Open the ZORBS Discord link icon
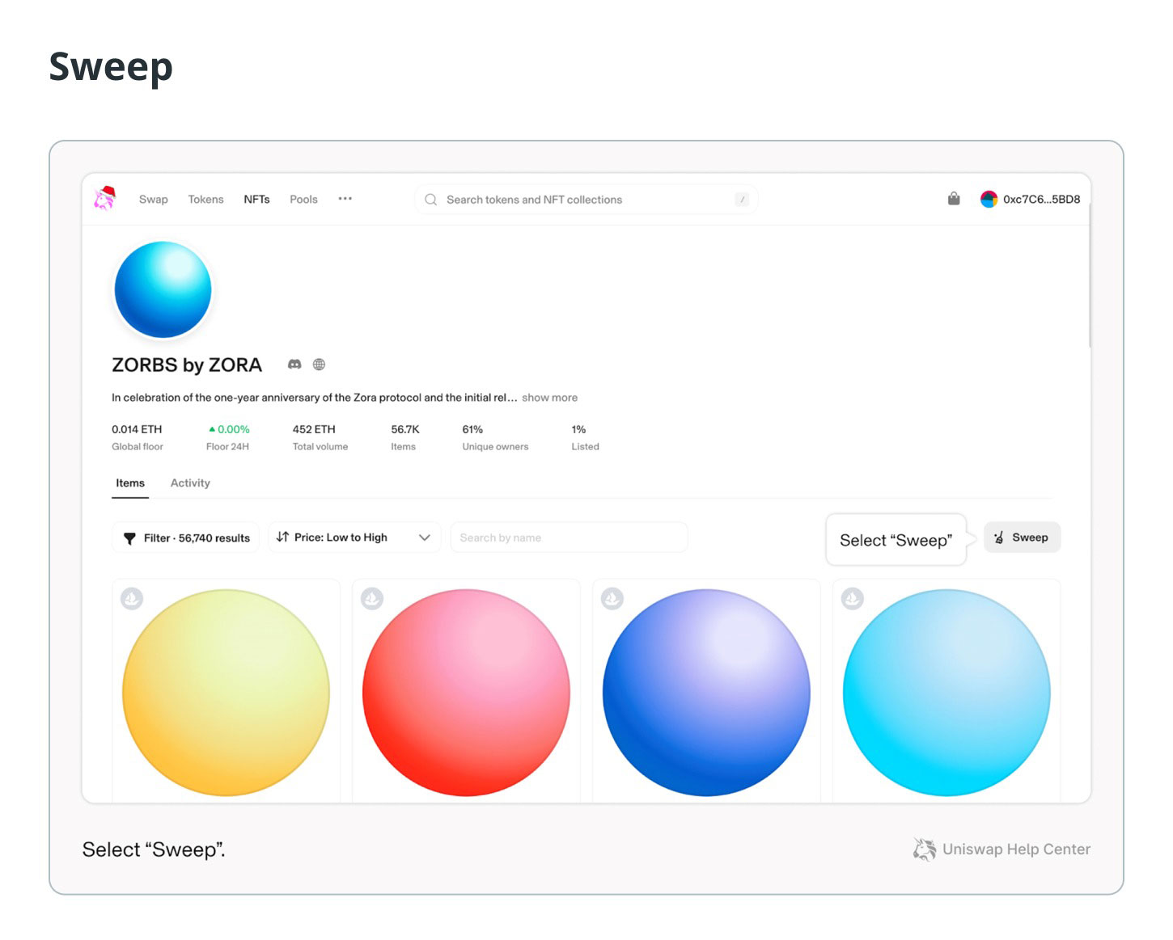This screenshot has width=1173, height=940. pos(294,365)
